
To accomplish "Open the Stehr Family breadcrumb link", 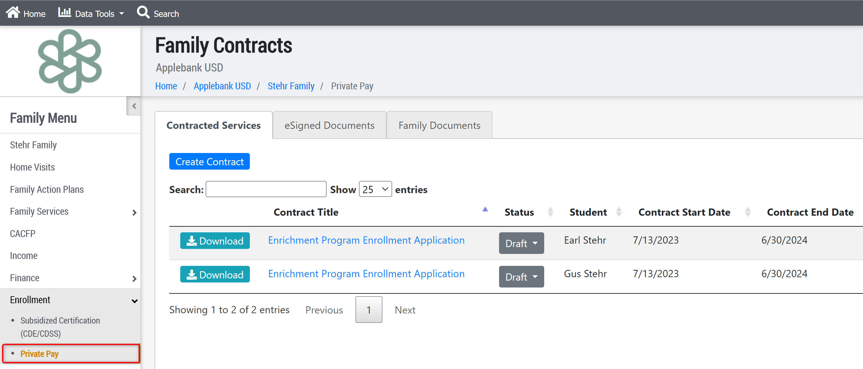I will [x=291, y=86].
